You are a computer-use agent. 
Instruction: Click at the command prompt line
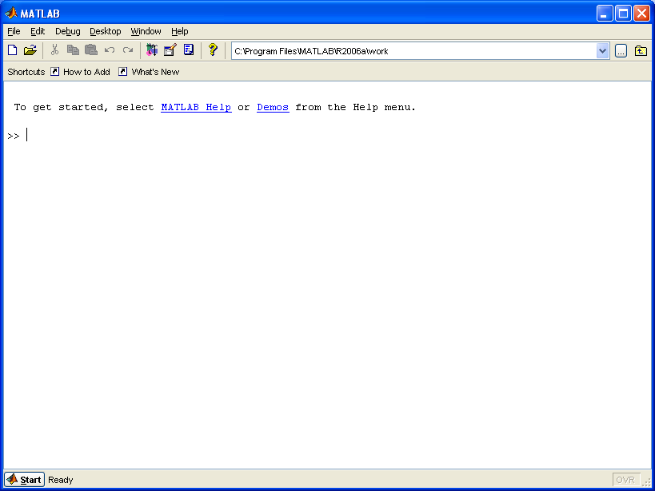328,136
